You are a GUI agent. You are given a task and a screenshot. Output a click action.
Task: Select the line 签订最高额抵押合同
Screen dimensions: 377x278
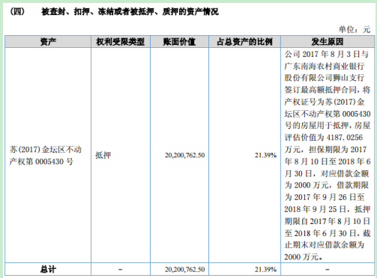tap(320, 90)
